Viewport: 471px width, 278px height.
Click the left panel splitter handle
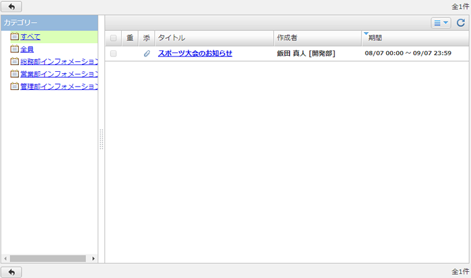point(102,139)
